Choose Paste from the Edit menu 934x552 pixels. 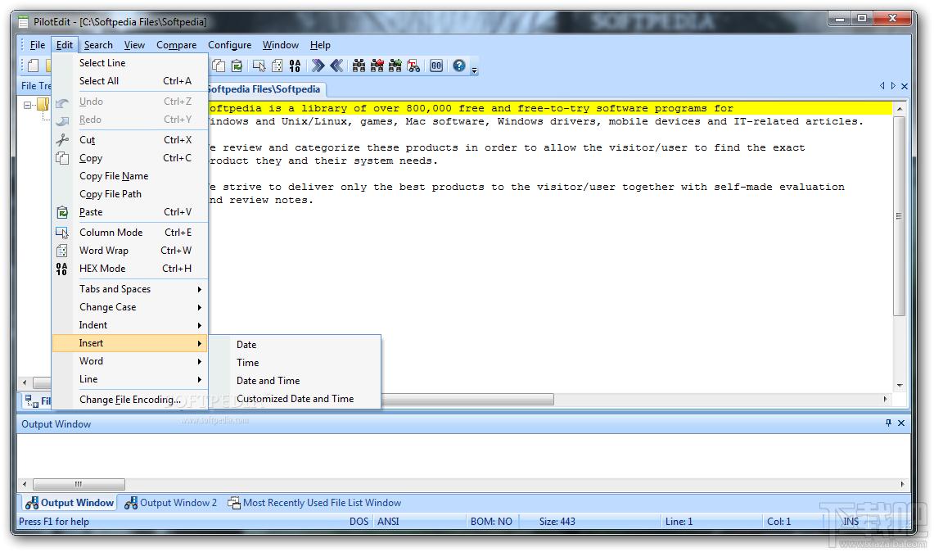click(x=130, y=212)
